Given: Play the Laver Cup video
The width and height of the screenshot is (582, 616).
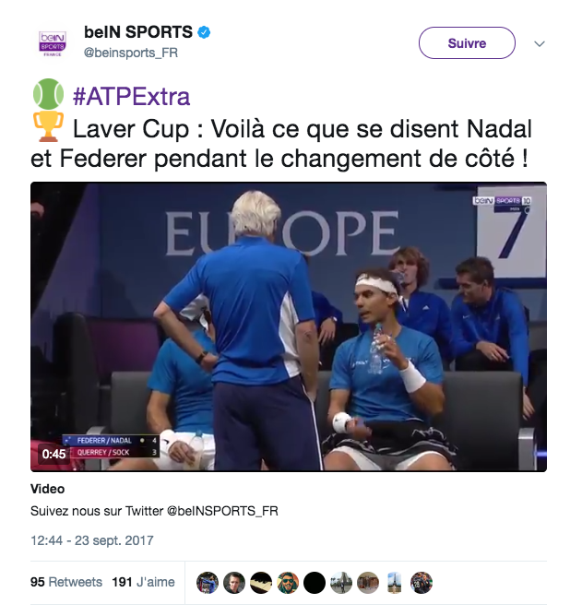Looking at the screenshot, I should 289,326.
